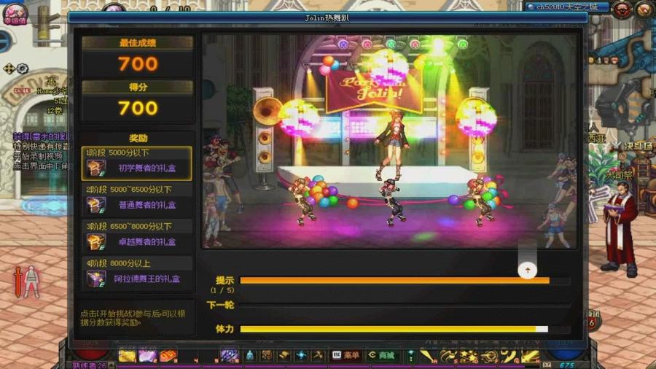The image size is (656, 369).
Task: Open the quest scroll icon in bottom bar
Action: [x=284, y=356]
